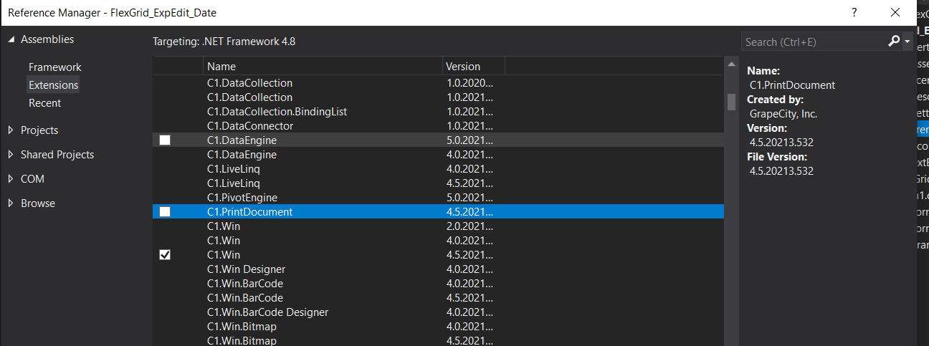This screenshot has height=346, width=929.
Task: Select the Framework category
Action: pyautogui.click(x=55, y=67)
